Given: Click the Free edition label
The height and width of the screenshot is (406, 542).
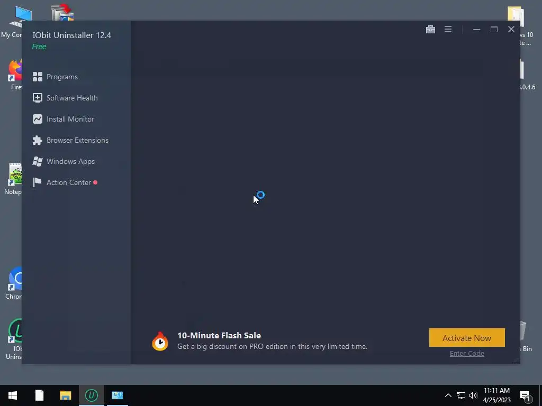Looking at the screenshot, I should [39, 47].
